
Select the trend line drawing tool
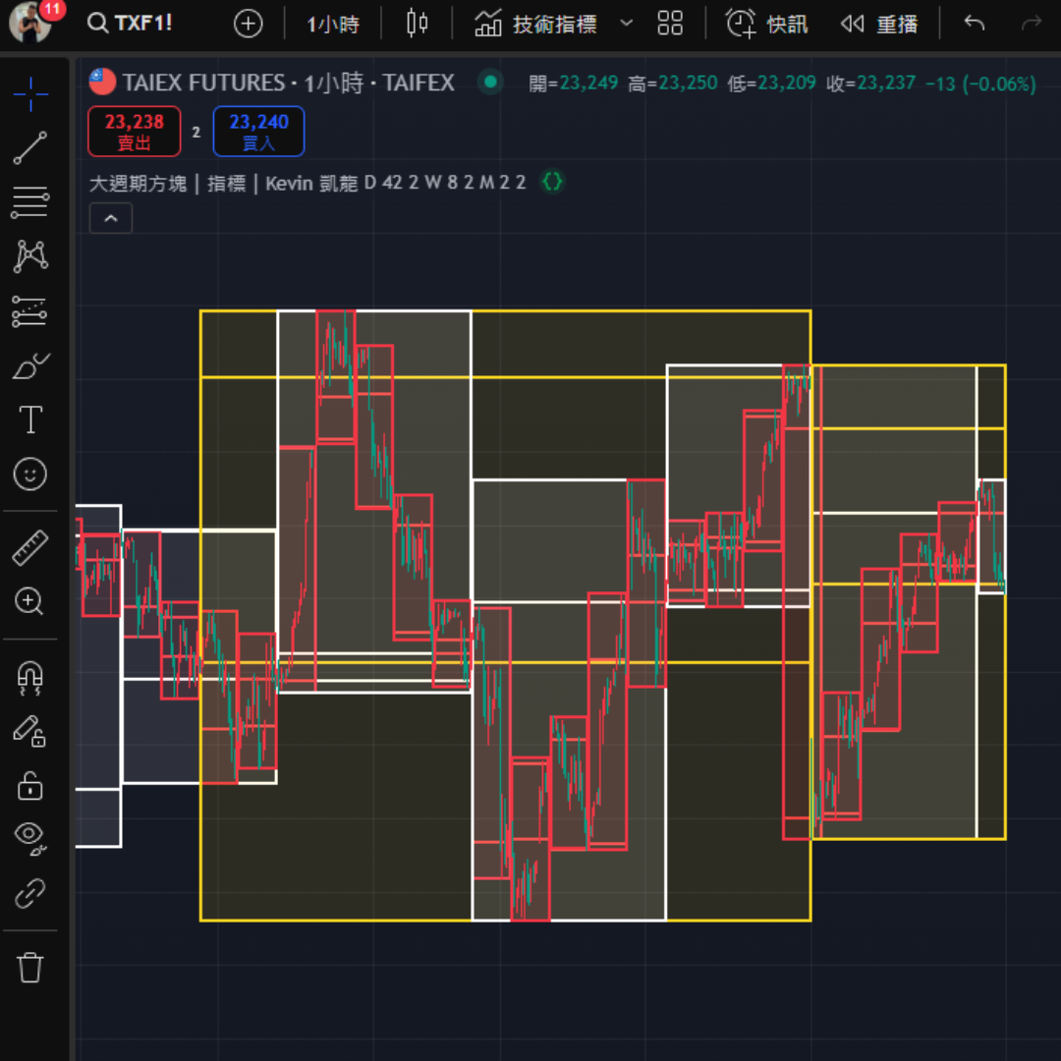[30, 147]
